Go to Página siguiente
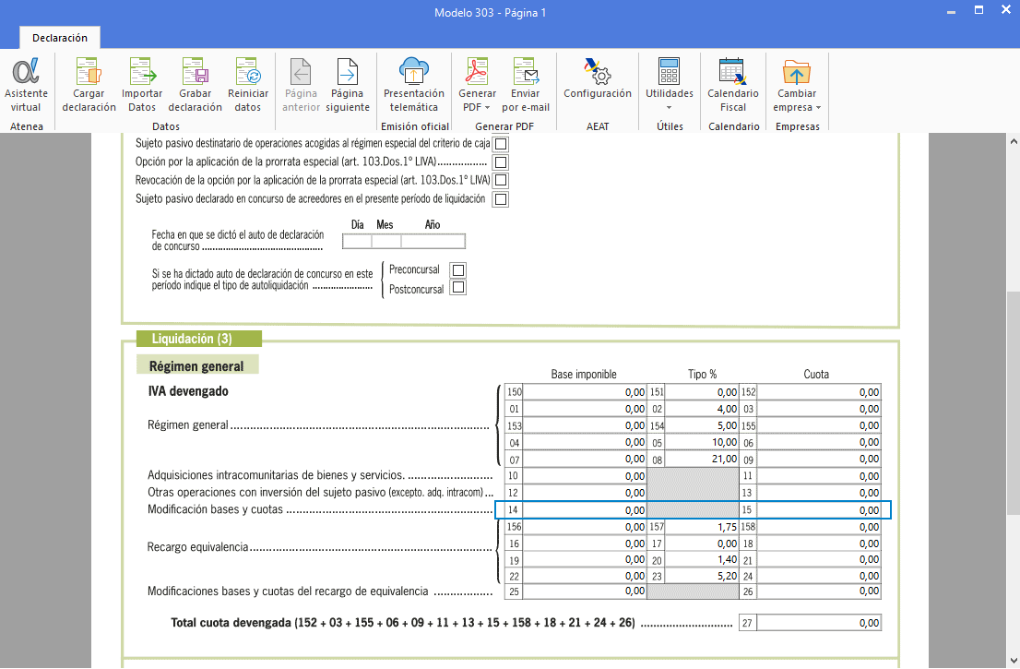This screenshot has width=1020, height=669. tap(348, 85)
